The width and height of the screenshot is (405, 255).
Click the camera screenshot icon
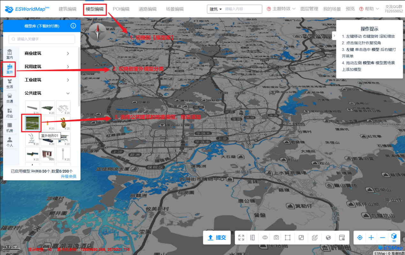(x=276, y=237)
